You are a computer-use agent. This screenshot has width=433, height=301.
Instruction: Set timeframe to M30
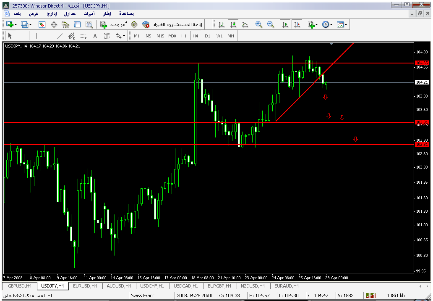(172, 36)
